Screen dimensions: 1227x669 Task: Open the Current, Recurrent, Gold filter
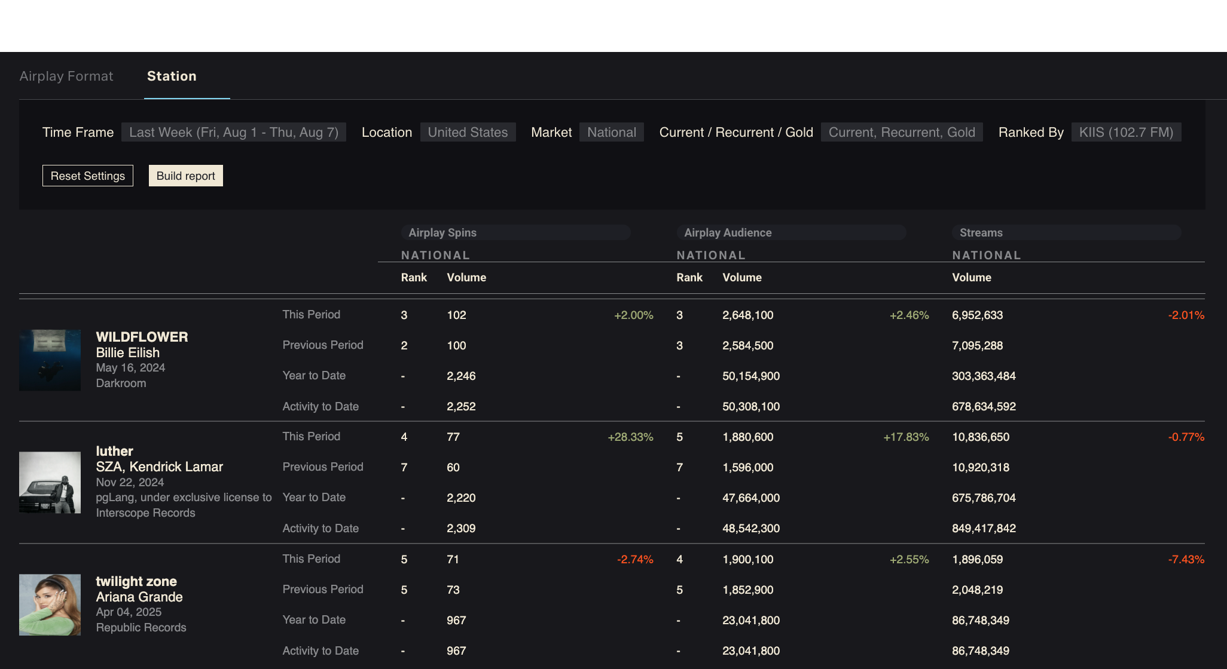click(901, 132)
